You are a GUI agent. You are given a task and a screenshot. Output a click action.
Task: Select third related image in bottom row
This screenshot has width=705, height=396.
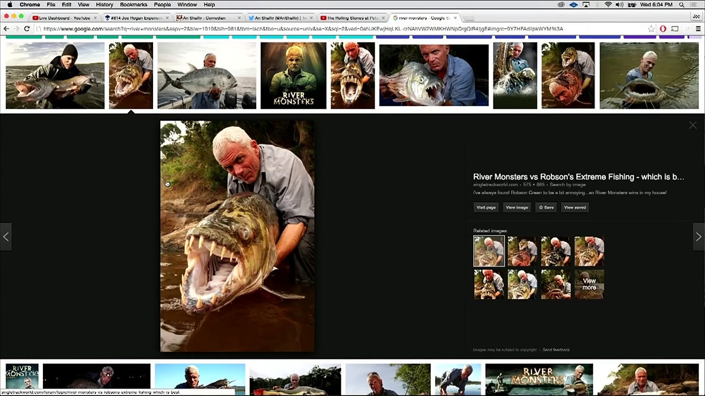click(x=556, y=284)
